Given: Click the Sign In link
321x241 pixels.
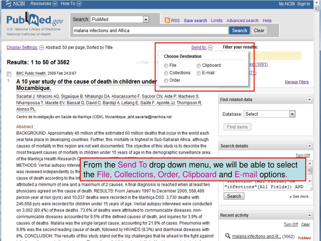Looking at the screenshot, I should pyautogui.click(x=303, y=4).
